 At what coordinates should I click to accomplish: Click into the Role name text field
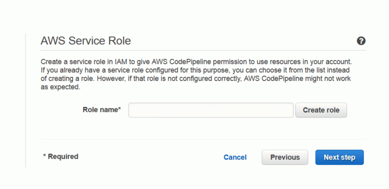point(211,110)
